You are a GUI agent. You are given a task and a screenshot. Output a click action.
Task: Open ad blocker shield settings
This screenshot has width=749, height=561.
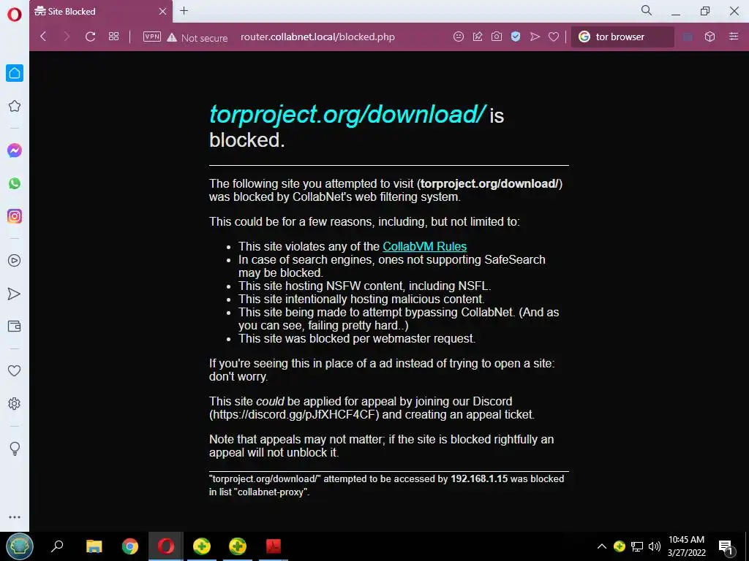(x=516, y=37)
